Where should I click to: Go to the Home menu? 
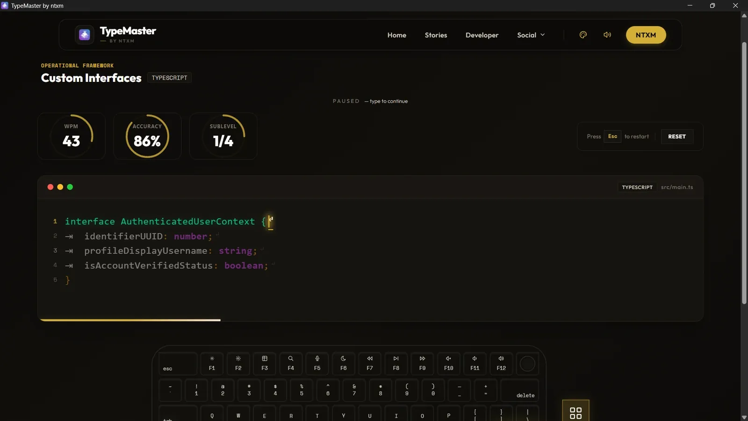[x=396, y=35]
